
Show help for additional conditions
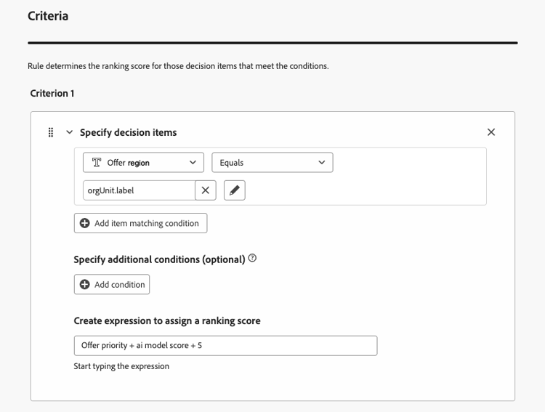(x=252, y=259)
